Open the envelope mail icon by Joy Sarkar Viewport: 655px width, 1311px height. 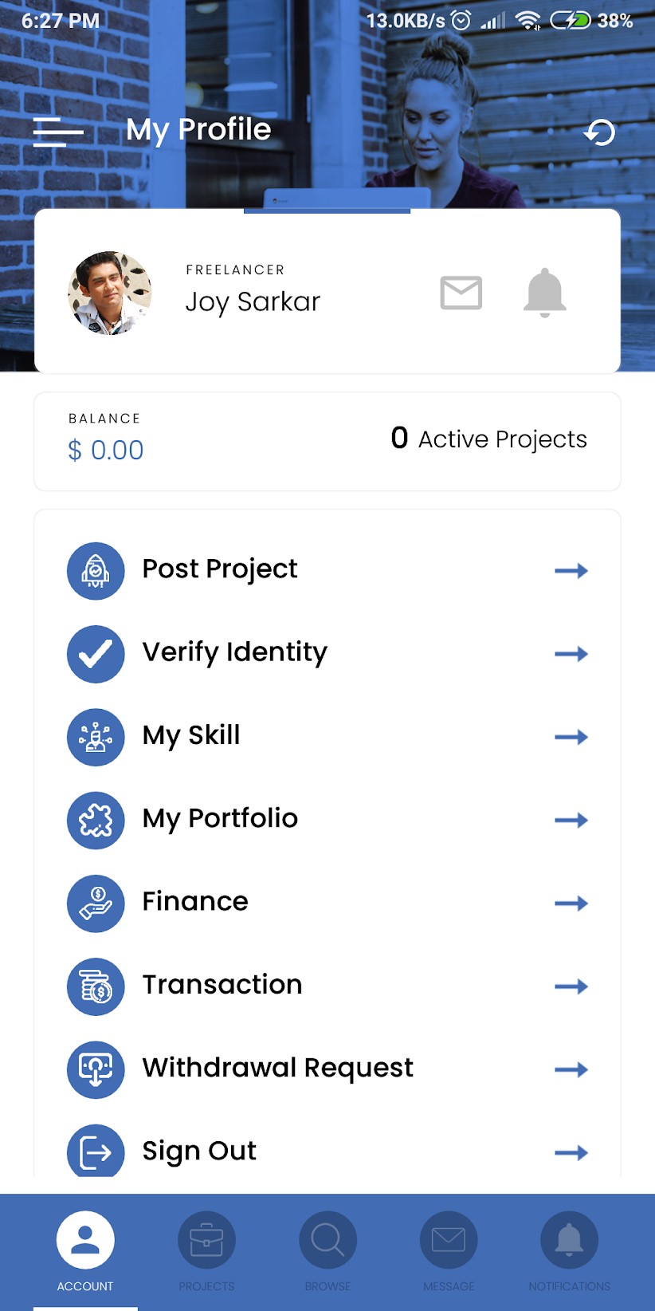[x=461, y=293]
